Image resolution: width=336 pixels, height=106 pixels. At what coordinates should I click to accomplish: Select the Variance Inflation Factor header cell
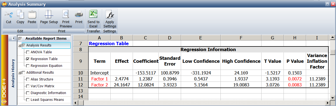point(317,61)
